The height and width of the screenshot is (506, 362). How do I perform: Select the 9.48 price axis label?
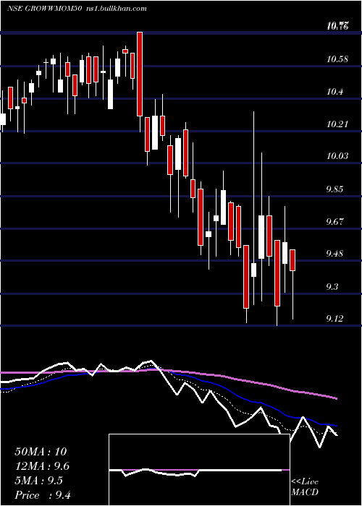[x=334, y=254]
